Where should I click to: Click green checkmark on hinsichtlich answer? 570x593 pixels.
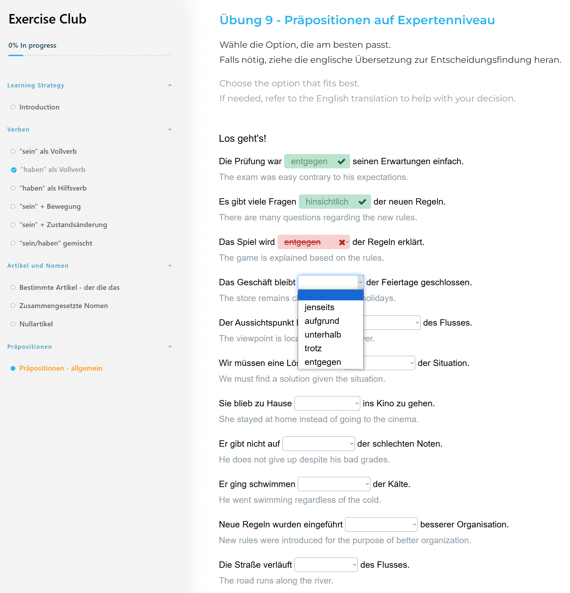tap(362, 202)
